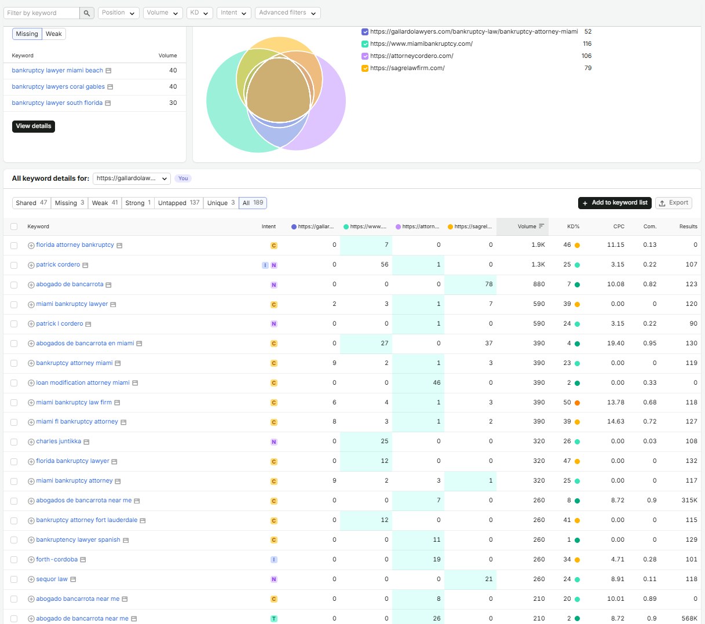The width and height of the screenshot is (705, 624).
Task: Open the Position filter dropdown
Action: 119,13
